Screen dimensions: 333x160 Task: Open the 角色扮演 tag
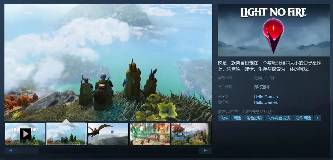(254, 118)
